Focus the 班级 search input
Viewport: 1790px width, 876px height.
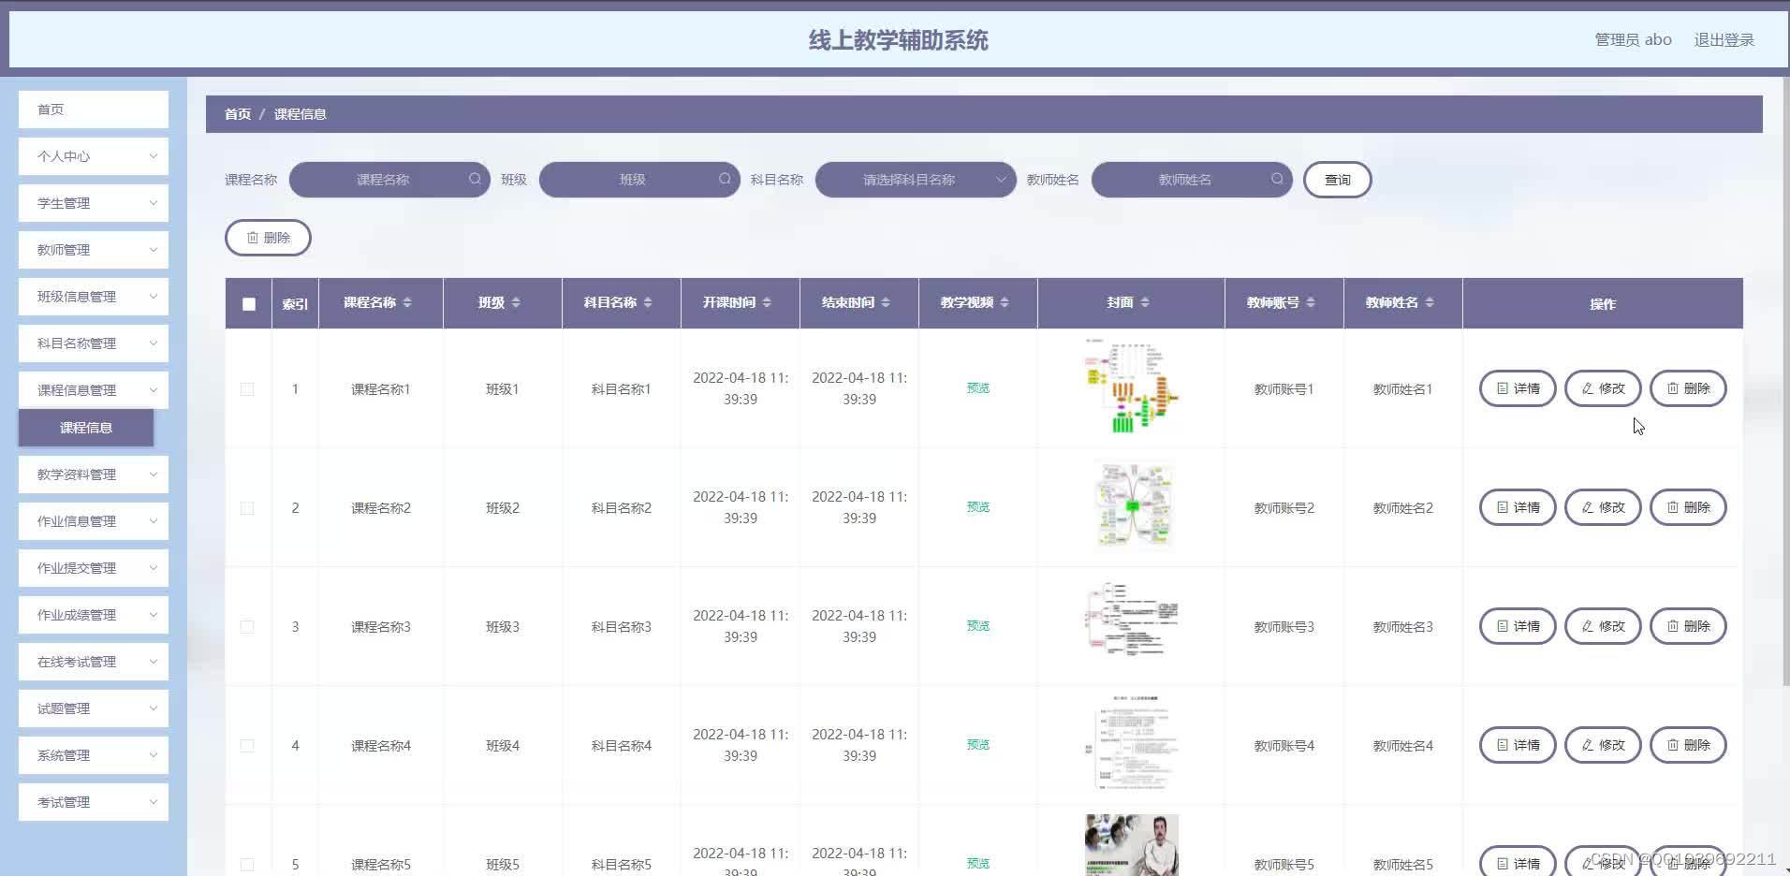coord(639,179)
